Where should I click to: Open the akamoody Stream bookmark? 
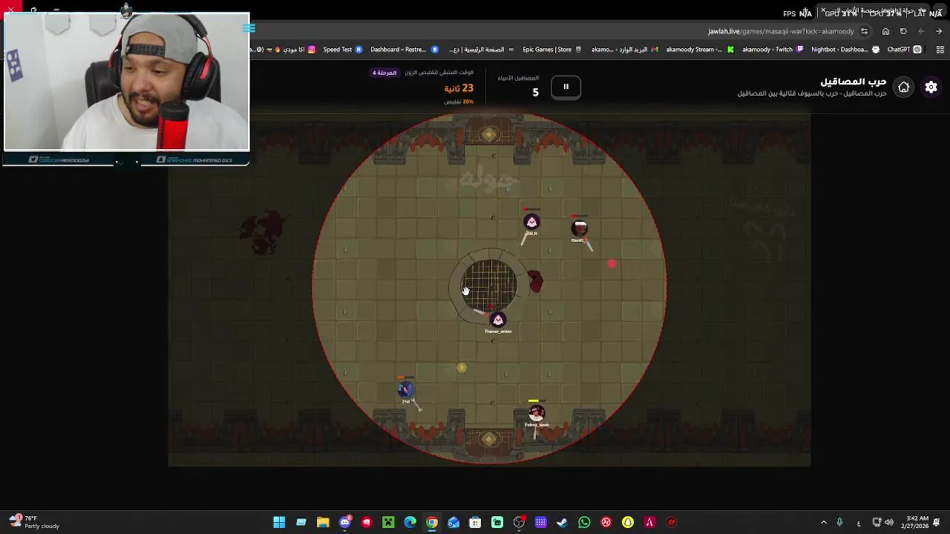699,50
